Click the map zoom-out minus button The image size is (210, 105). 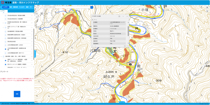(x=37, y=10)
